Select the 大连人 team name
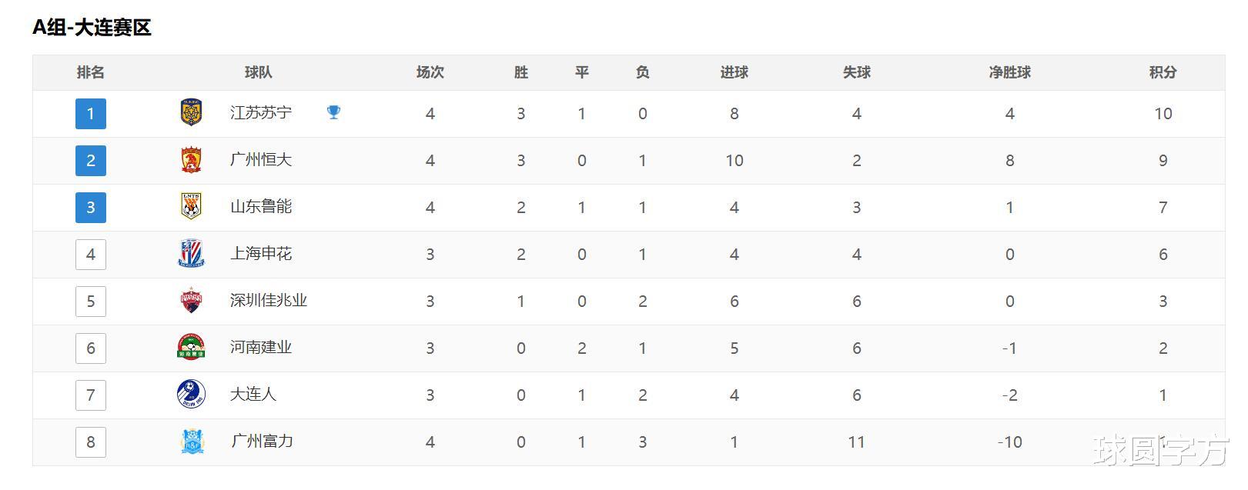Viewport: 1248px width, 490px height. pos(253,395)
